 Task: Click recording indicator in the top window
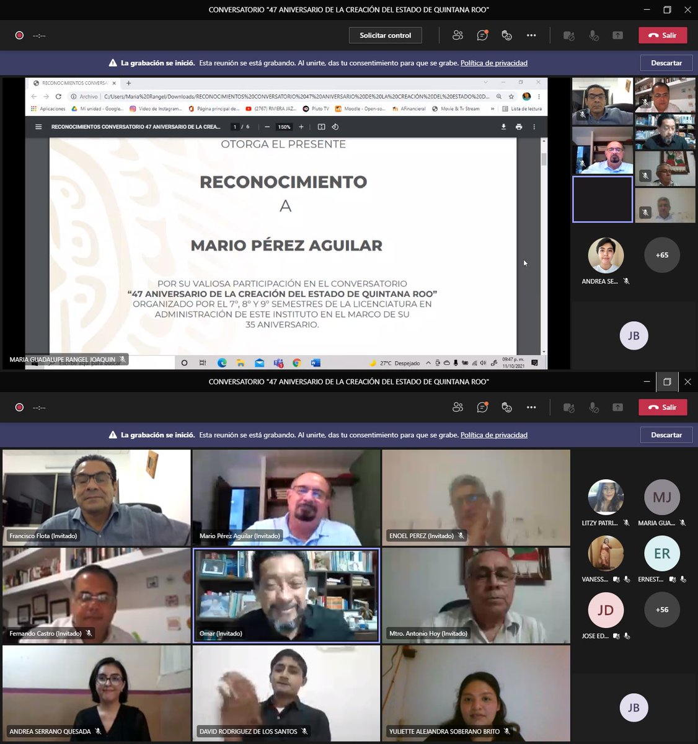click(19, 35)
